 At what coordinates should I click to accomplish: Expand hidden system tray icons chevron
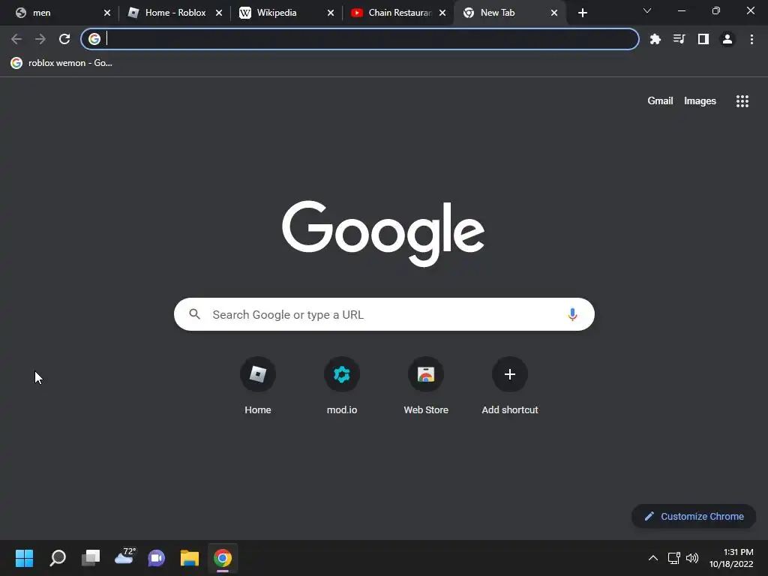click(x=653, y=558)
